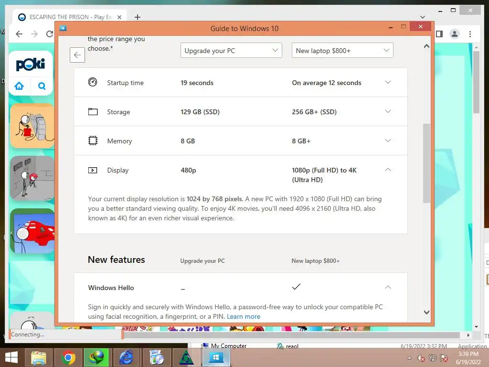Click the Guide window vertical scrollbar thumb

point(426,163)
